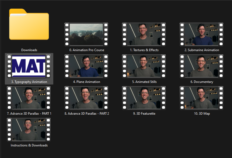
Task: Select the '9. 3D Featurette' thumbnail
Action: tap(143, 98)
